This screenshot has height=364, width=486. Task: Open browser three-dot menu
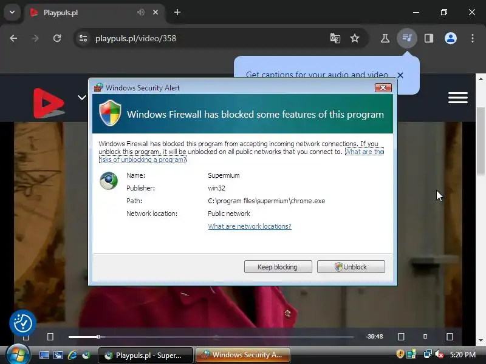tap(473, 38)
